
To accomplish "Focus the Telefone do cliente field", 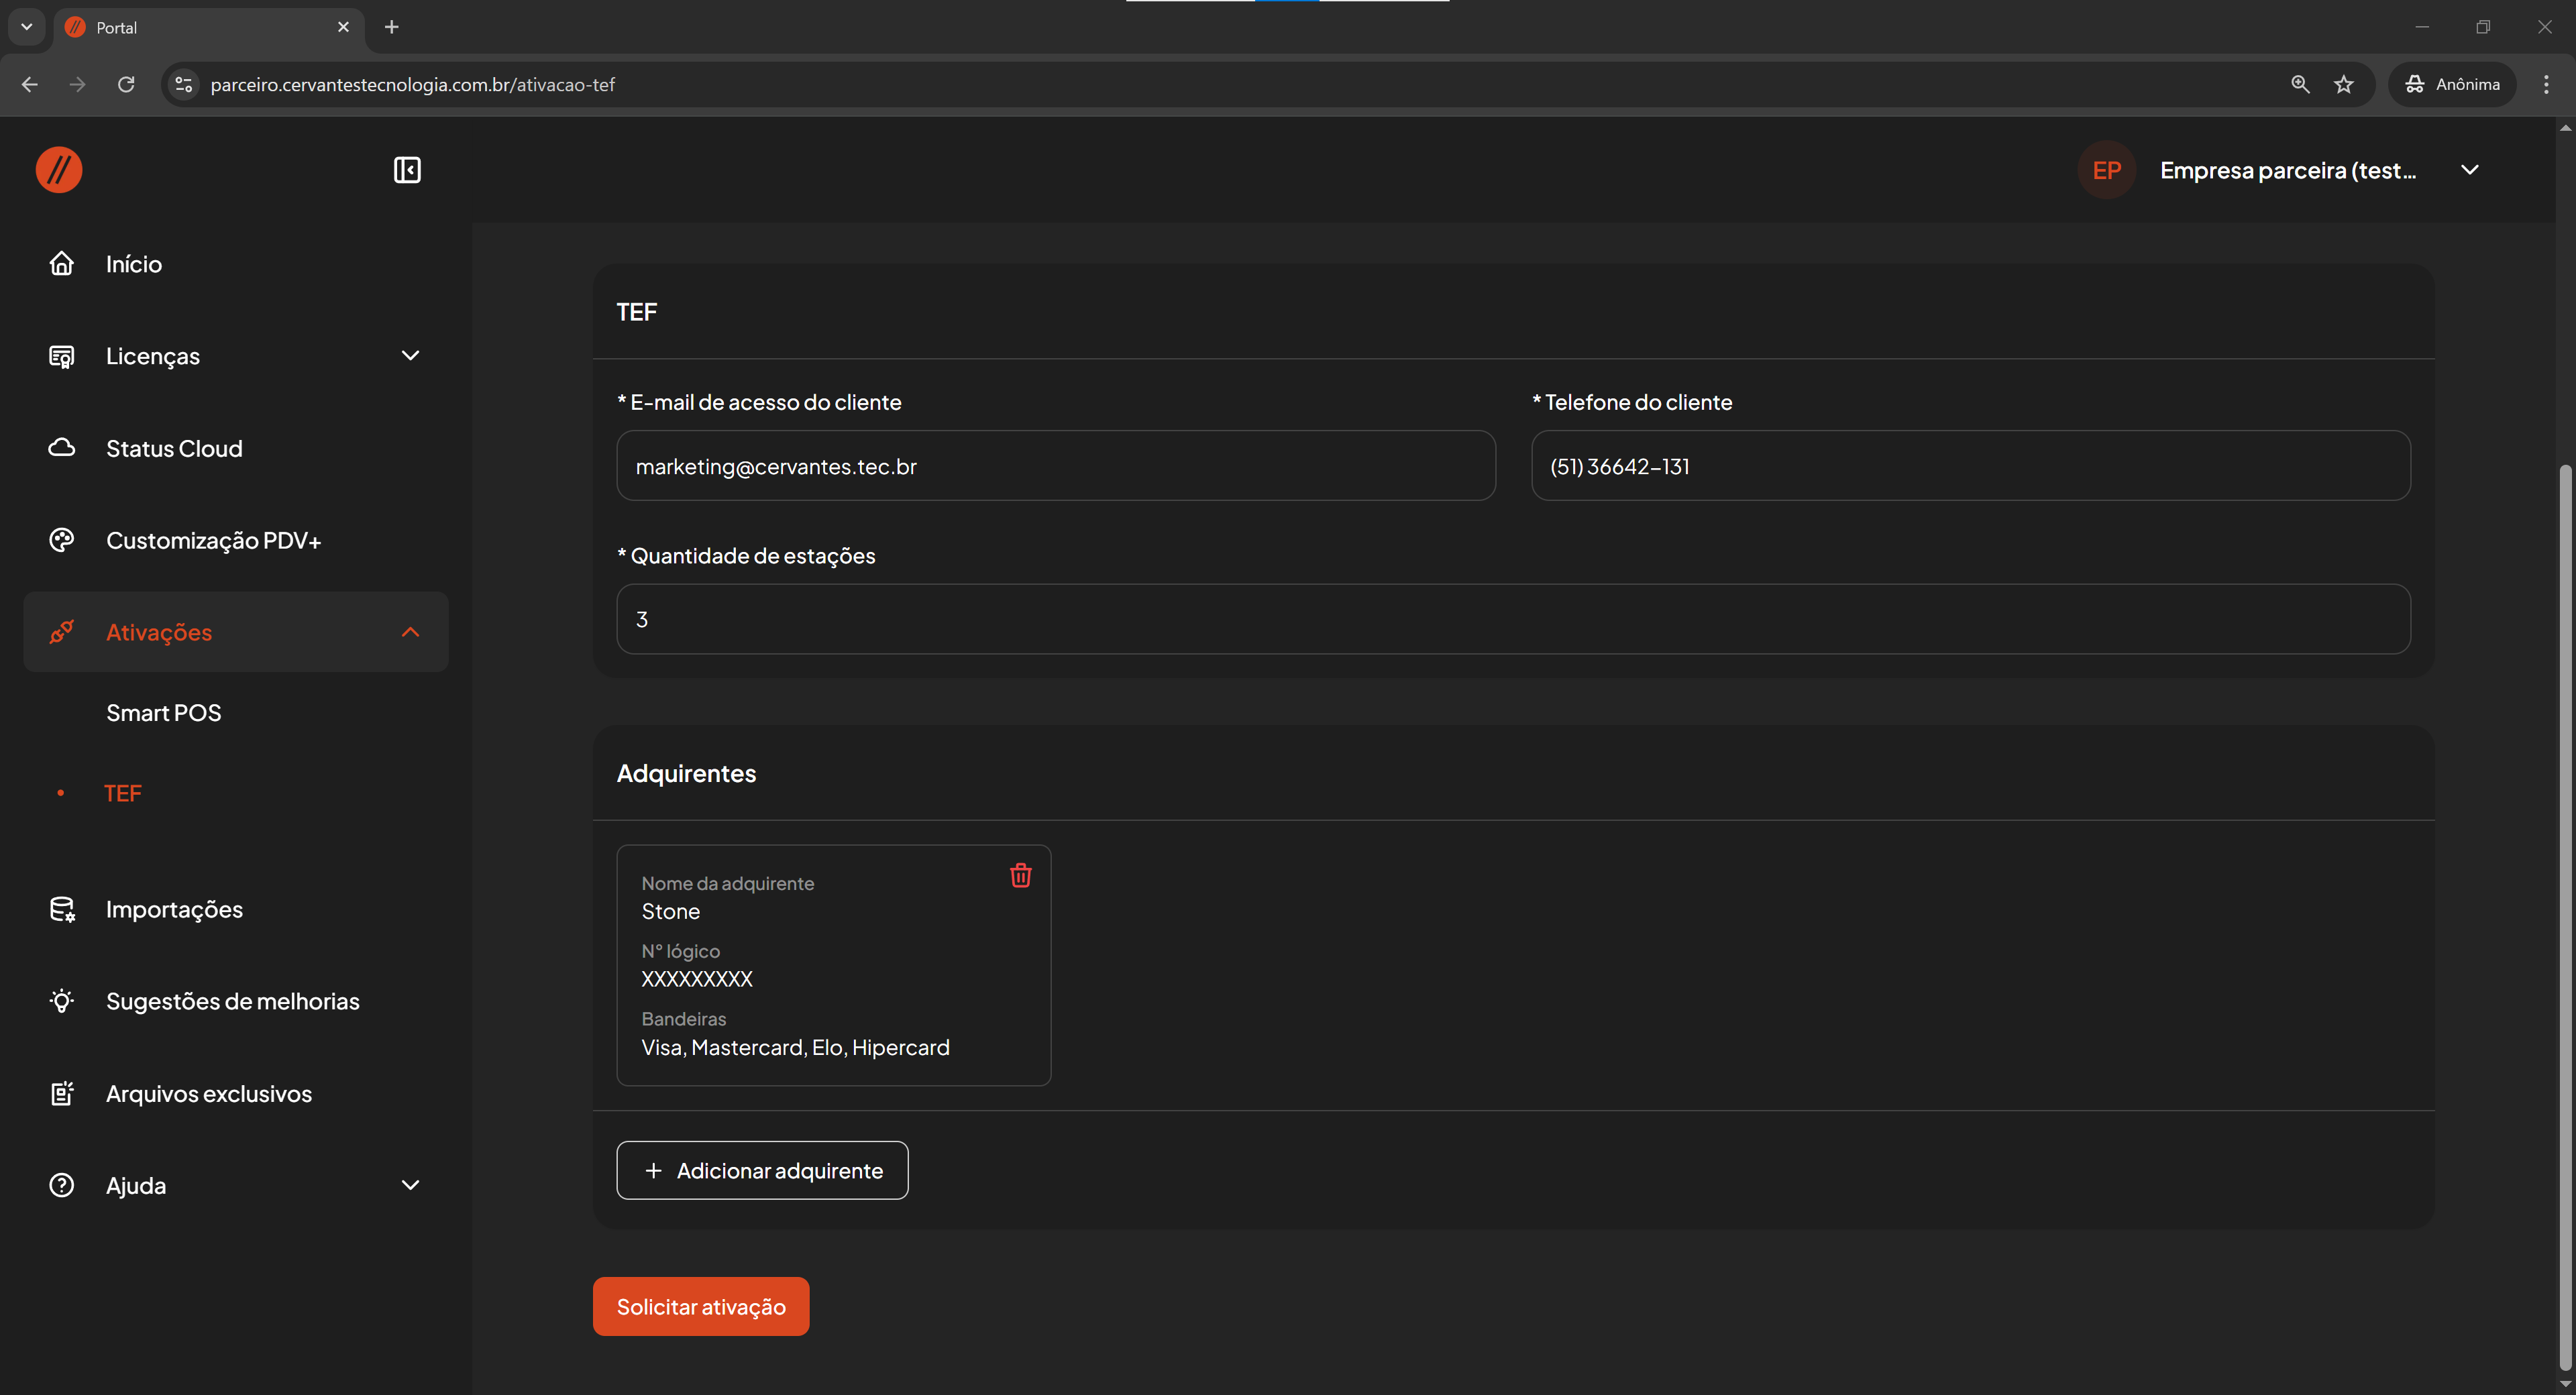I will tap(1970, 466).
